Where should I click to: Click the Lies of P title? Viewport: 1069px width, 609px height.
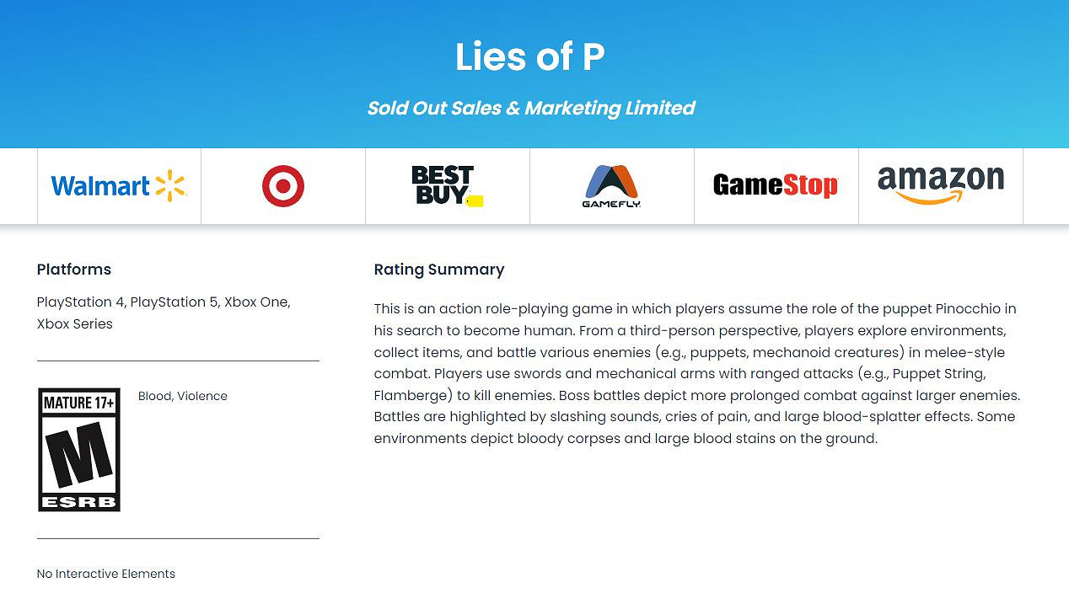point(530,56)
